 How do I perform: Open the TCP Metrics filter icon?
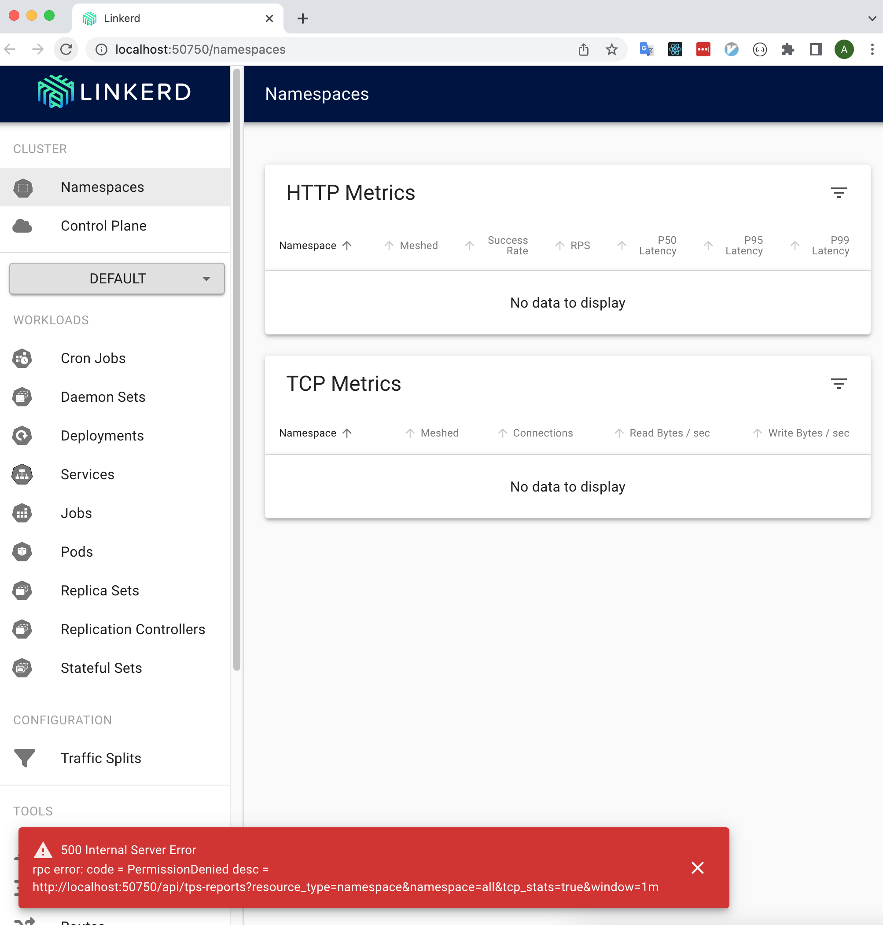click(839, 383)
